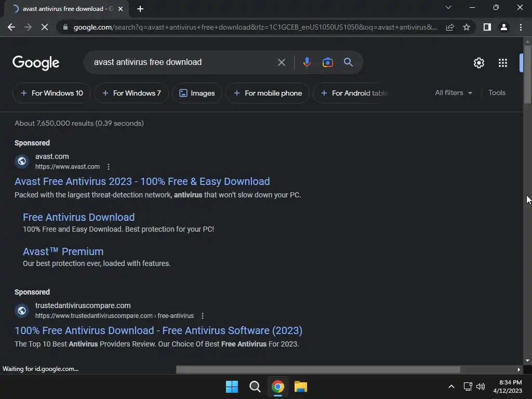
Task: Close the avast antivirus search tab
Action: point(121,9)
